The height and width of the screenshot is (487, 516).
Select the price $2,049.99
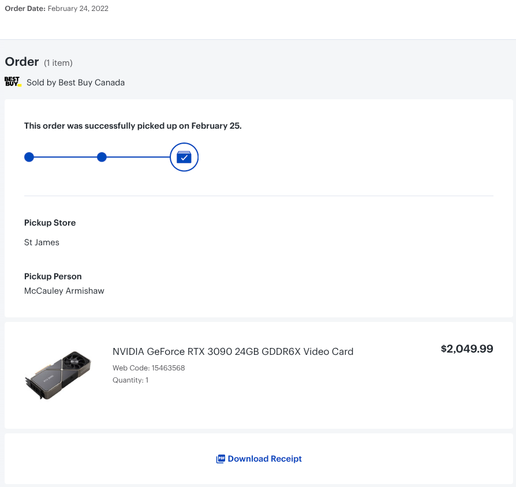pyautogui.click(x=466, y=349)
